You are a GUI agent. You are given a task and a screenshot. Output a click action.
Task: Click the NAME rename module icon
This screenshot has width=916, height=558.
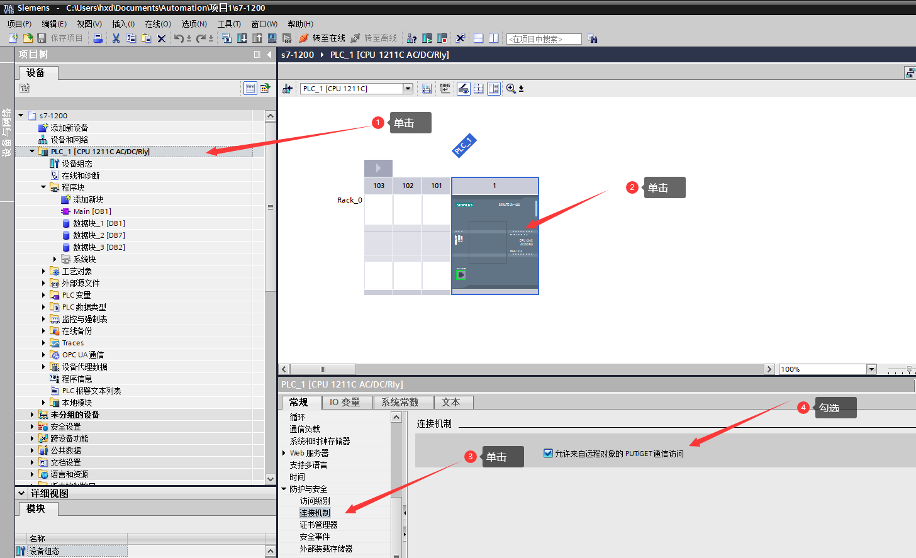point(445,89)
